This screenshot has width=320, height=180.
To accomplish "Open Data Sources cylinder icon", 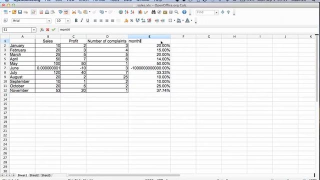I will (170, 12).
